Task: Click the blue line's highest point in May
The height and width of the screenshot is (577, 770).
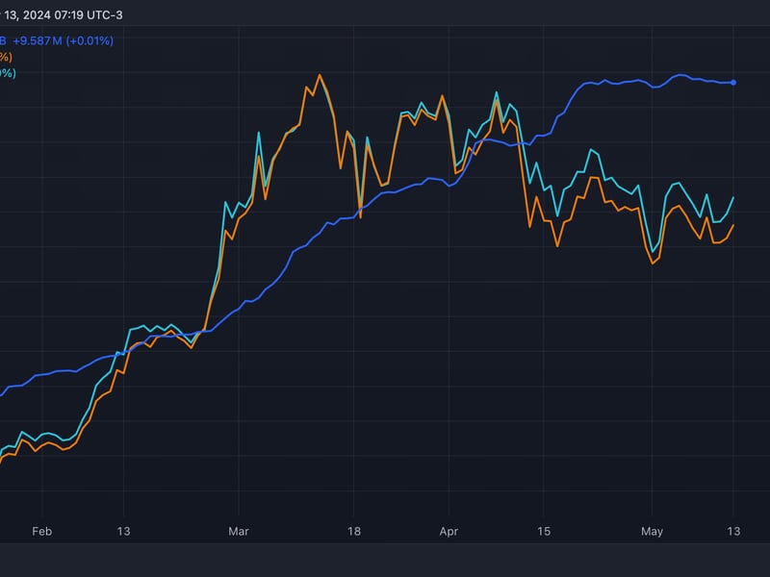Action: (x=680, y=75)
